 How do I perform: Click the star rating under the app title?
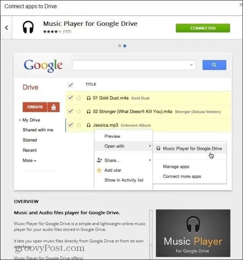tap(52, 31)
